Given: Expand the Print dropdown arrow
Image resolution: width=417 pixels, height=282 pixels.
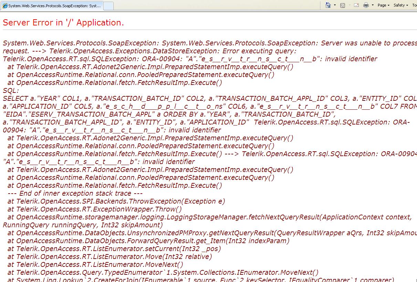Looking at the screenshot, I should [373, 5].
